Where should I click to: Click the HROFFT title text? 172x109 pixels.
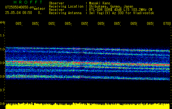28,2
